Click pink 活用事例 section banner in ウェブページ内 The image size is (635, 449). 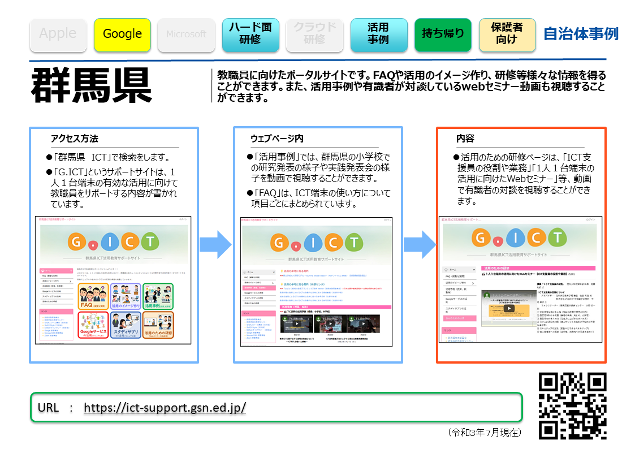(x=336, y=307)
